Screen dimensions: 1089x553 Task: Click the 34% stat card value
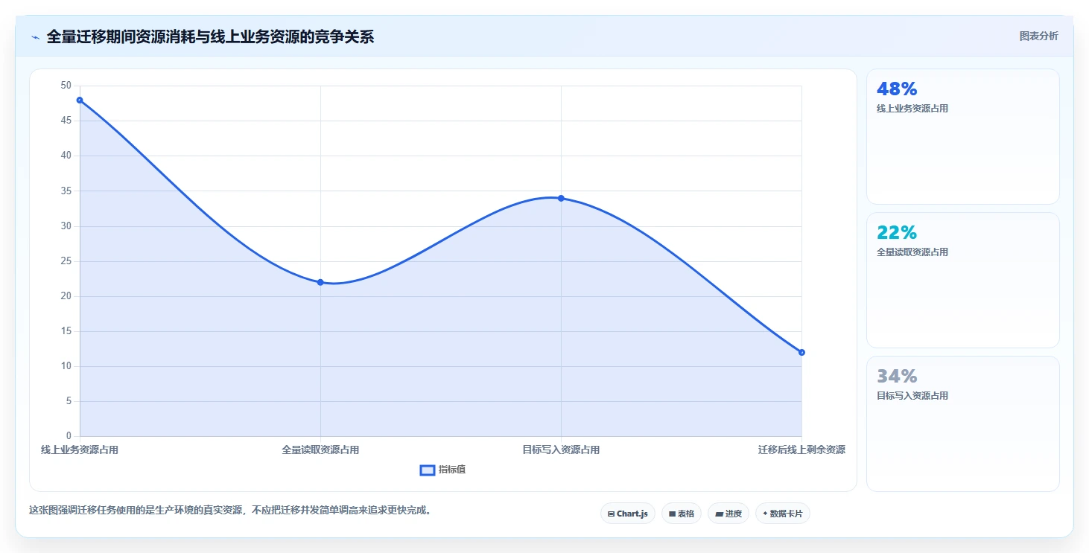(897, 377)
